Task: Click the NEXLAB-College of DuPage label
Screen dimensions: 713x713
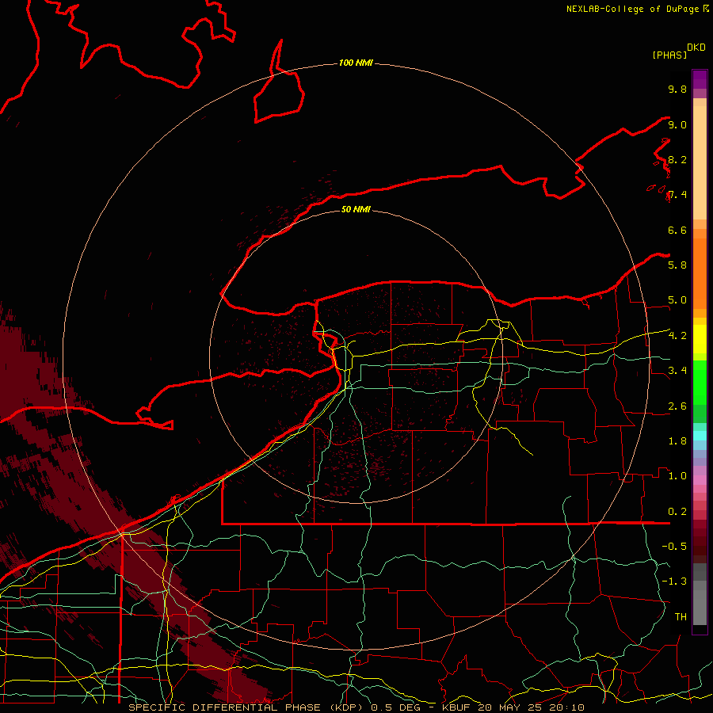Action: point(632,9)
